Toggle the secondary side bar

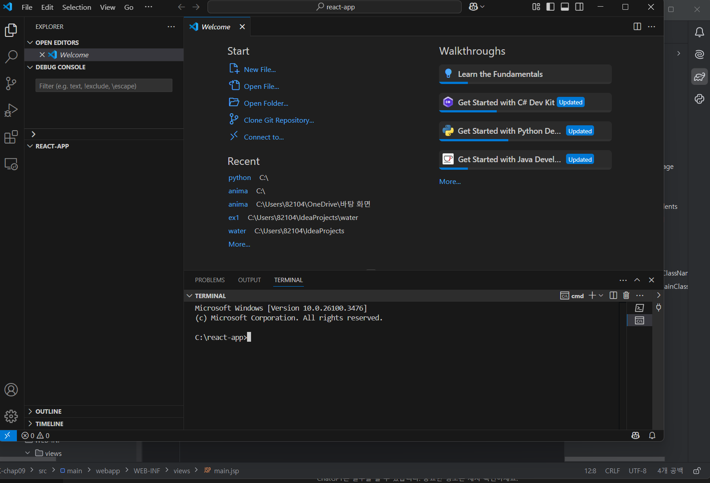579,7
